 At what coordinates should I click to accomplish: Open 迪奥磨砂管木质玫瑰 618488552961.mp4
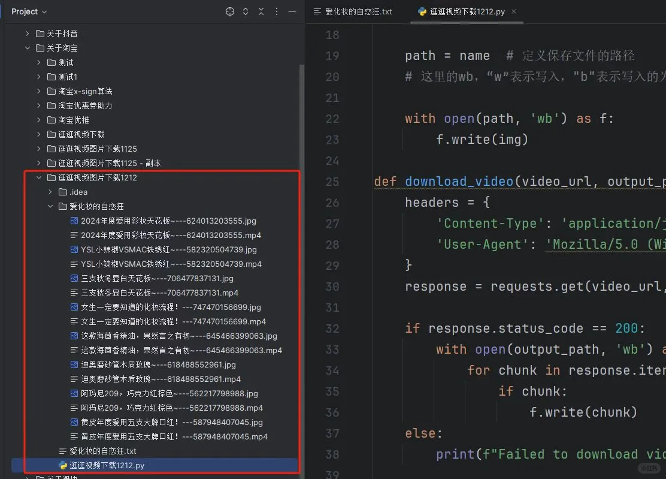coord(161,379)
